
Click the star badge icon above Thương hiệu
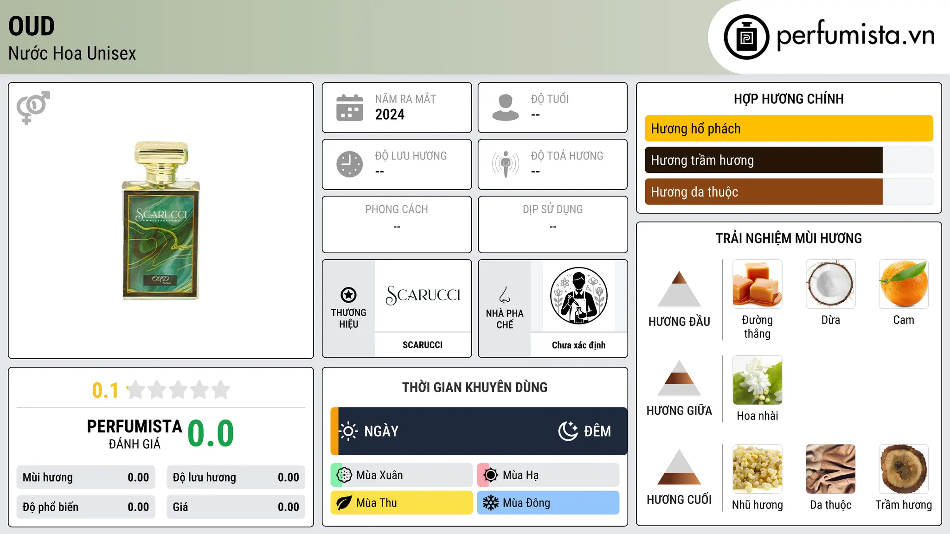click(348, 295)
